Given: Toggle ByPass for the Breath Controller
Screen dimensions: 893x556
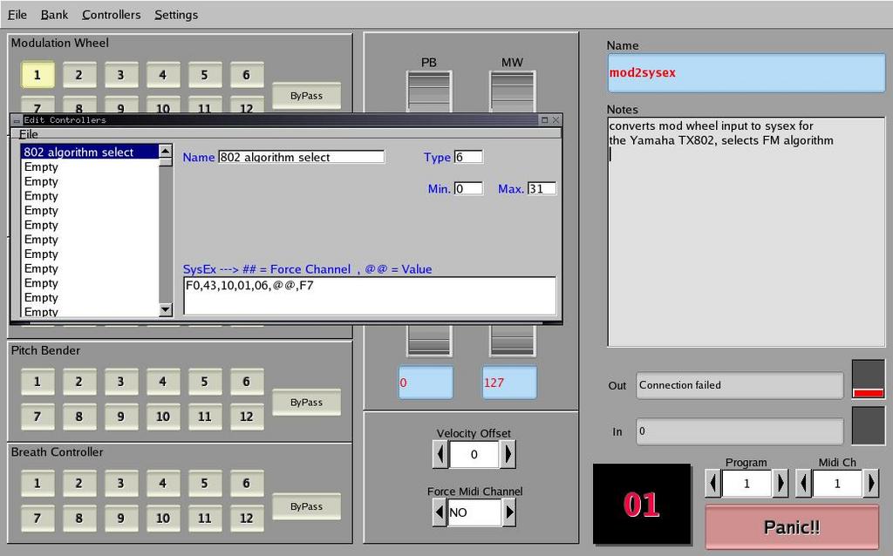Looking at the screenshot, I should [x=306, y=506].
